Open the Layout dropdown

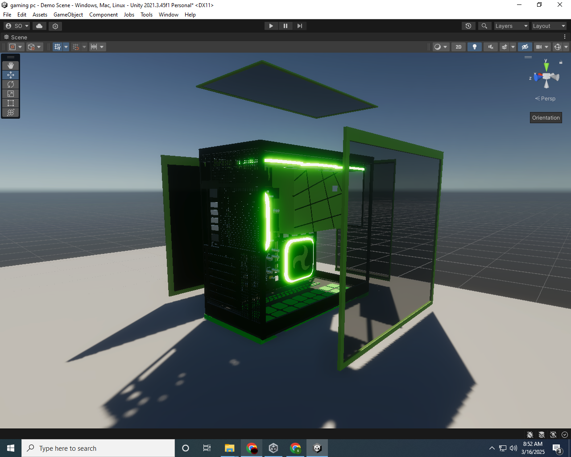[x=549, y=26]
